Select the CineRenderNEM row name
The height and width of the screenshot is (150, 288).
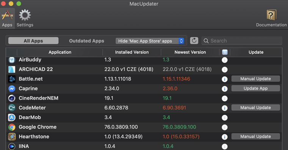[x=39, y=98]
